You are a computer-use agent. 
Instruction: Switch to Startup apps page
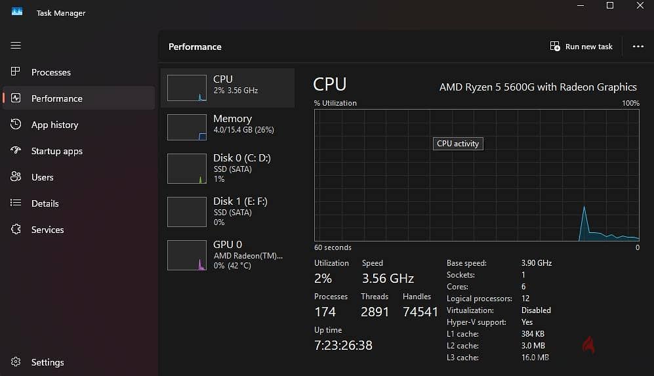(x=56, y=151)
